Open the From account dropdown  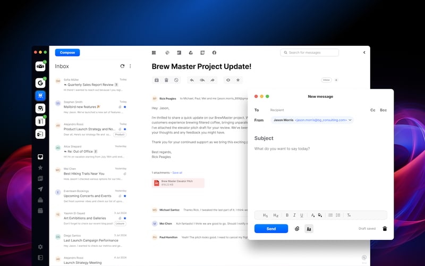click(312, 120)
